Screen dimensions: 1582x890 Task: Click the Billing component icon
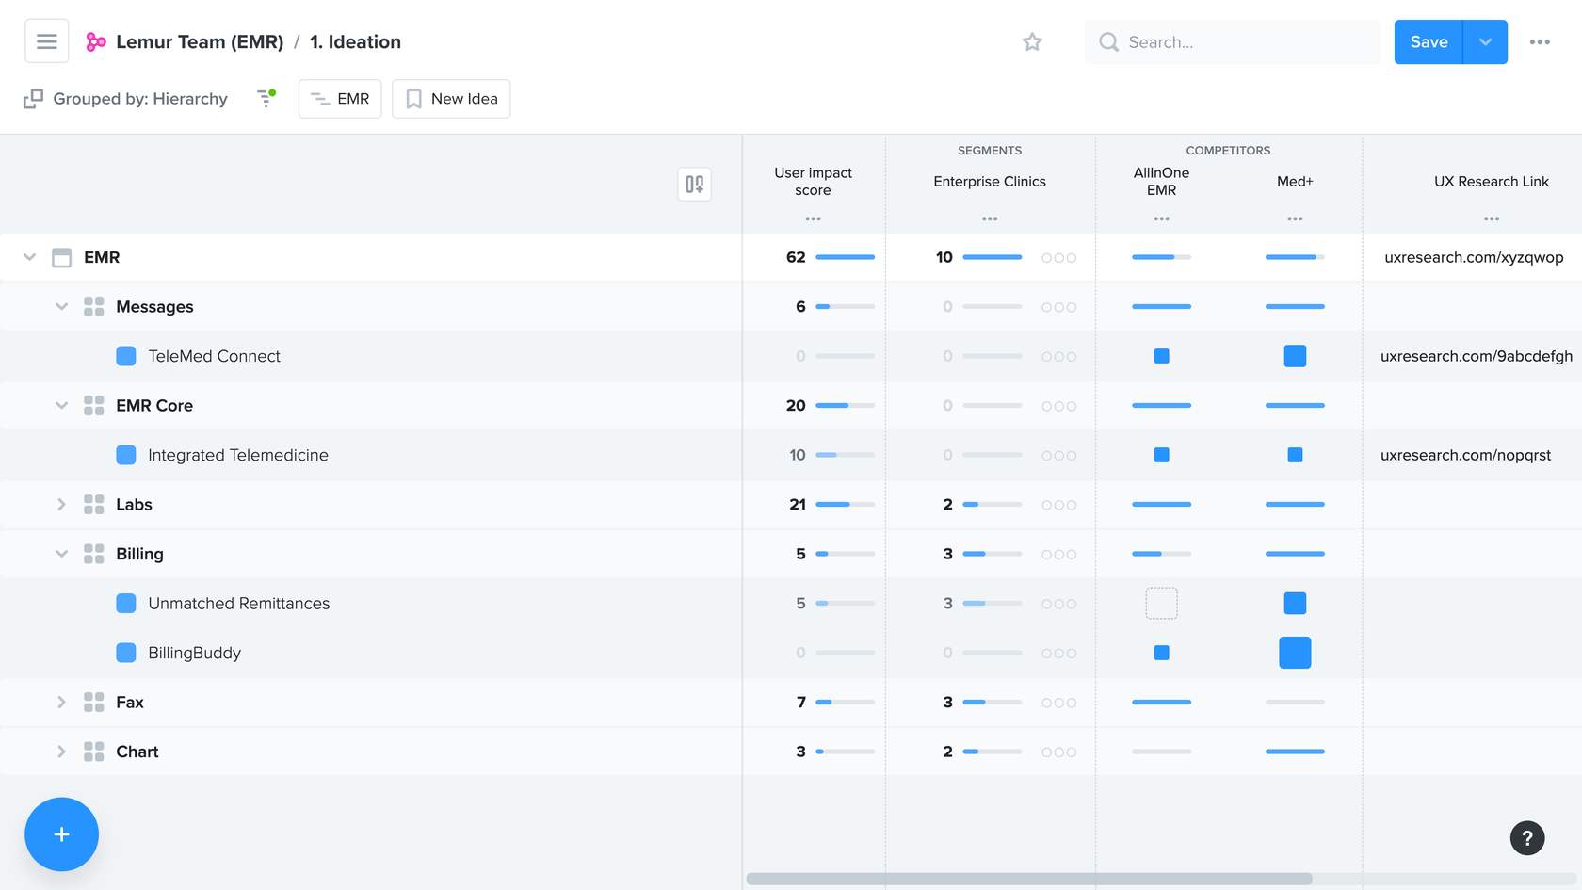[93, 554]
